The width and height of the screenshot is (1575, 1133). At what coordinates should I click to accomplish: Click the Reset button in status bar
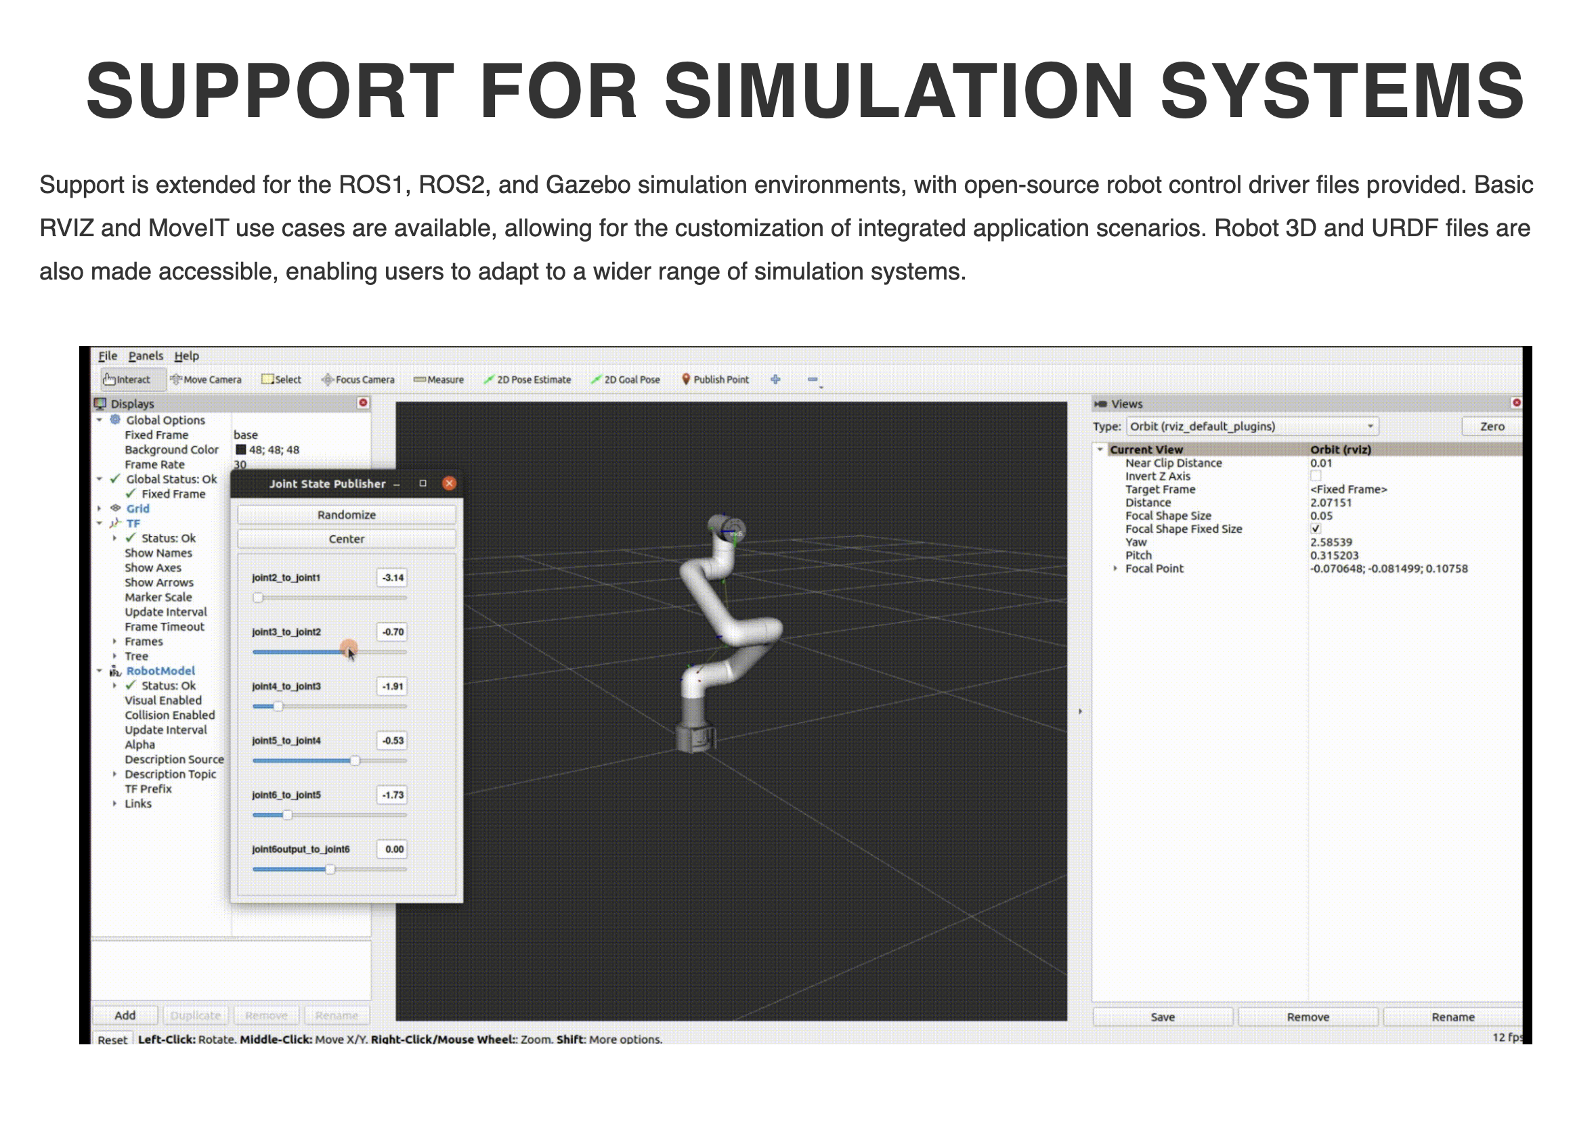112,1040
